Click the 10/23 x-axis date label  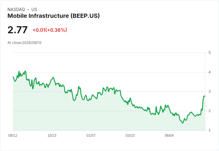tap(52, 135)
